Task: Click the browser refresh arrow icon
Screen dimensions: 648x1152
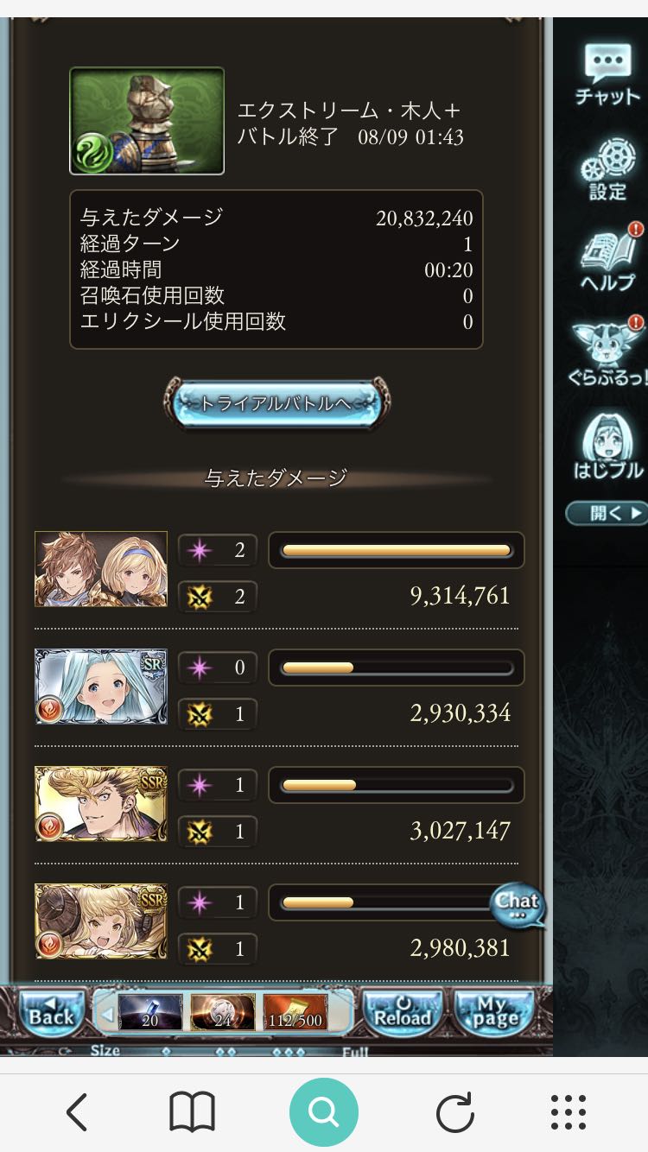Action: click(x=454, y=1112)
